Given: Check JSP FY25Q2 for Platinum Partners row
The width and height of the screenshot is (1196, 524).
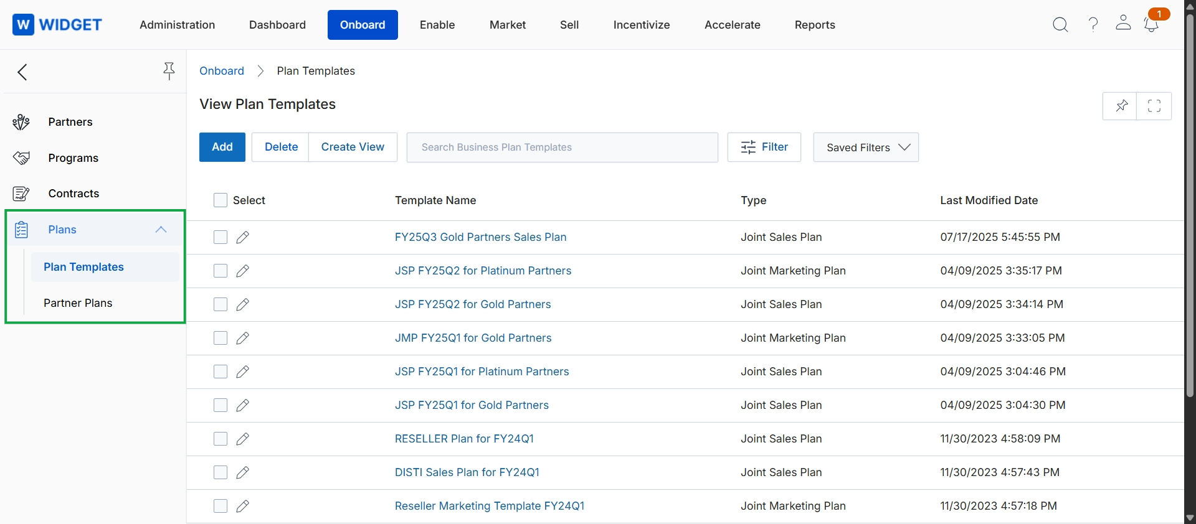Looking at the screenshot, I should coord(221,271).
